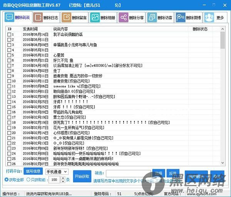The height and width of the screenshot is (197, 231).
Task: Click the 删除说说 chat bubble icon
Action: tap(9, 17)
